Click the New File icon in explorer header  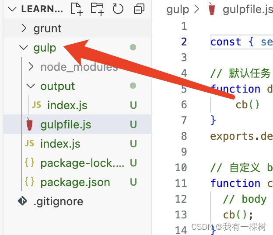(x=77, y=9)
